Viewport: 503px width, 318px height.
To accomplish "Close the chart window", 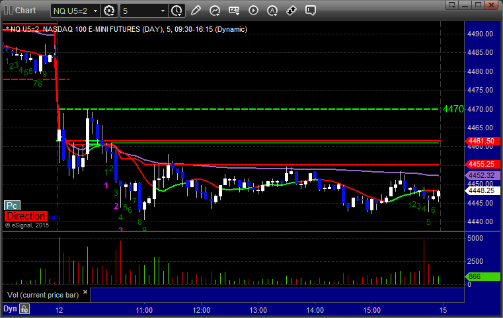I will [x=492, y=5].
